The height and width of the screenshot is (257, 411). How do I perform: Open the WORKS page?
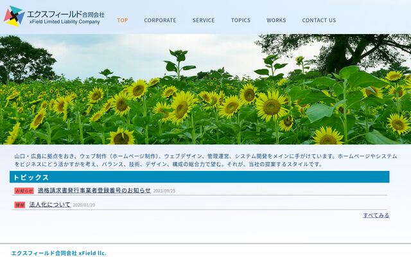click(x=276, y=20)
